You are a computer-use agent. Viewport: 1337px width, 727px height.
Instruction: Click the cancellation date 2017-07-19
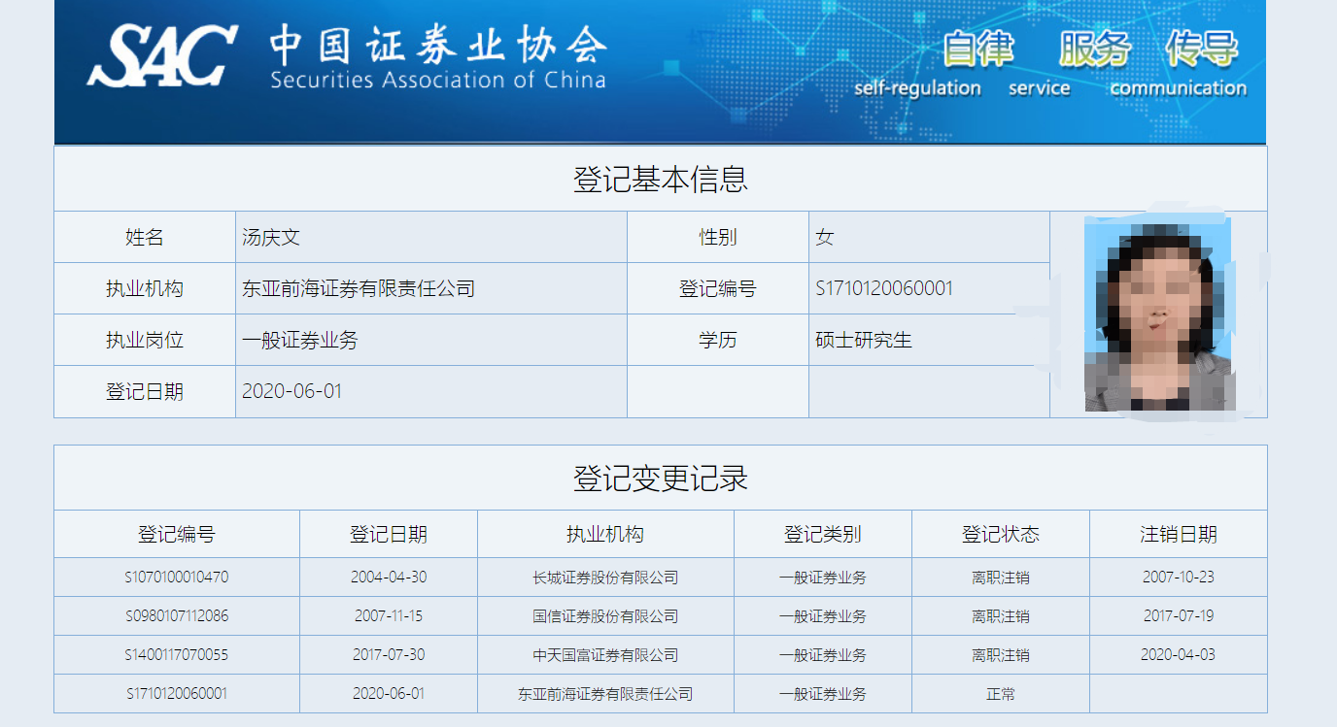pos(1179,616)
